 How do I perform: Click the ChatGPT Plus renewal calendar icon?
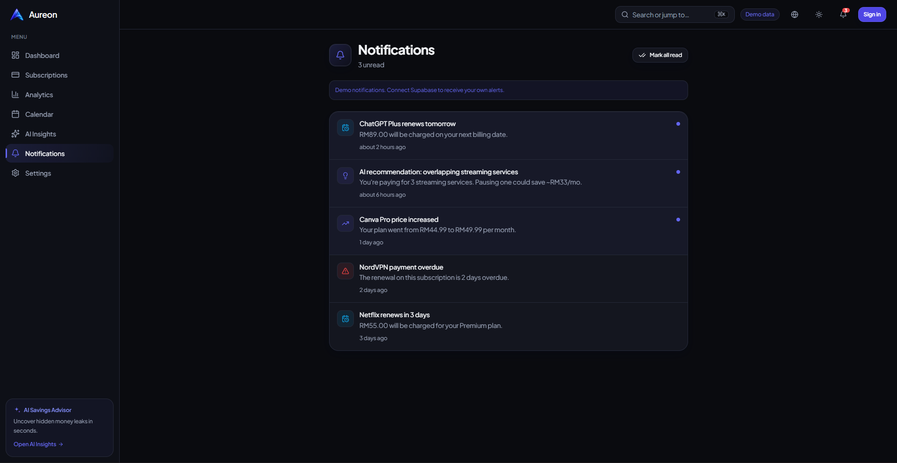coord(345,128)
